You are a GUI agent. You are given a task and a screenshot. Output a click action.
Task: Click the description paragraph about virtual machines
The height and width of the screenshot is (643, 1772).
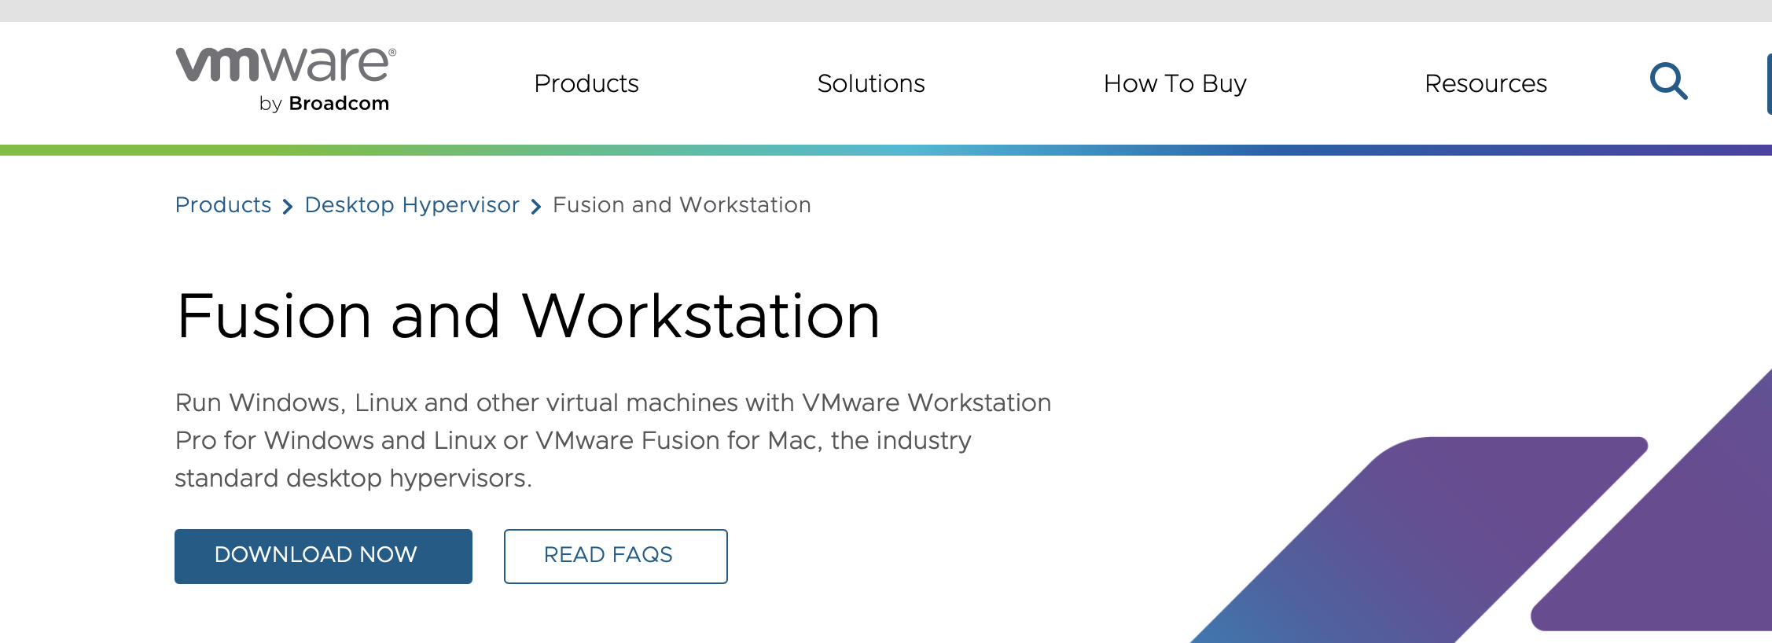coord(572,440)
